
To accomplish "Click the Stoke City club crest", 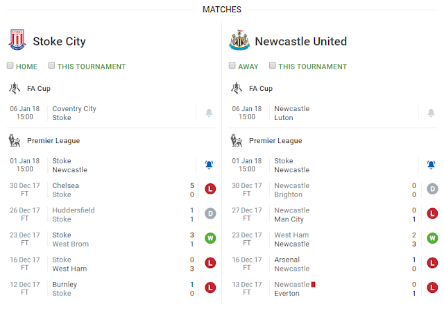I will point(17,40).
